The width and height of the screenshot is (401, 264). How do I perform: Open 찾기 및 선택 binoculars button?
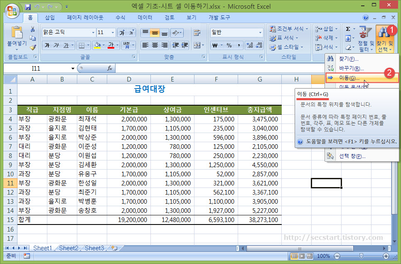[384, 39]
